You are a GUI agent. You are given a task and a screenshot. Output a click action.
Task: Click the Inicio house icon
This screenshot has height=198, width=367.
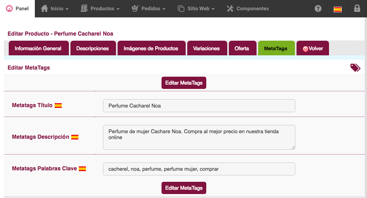click(44, 8)
